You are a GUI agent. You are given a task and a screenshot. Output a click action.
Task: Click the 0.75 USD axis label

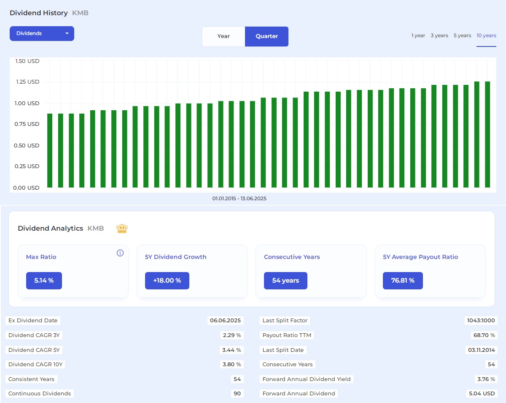tap(27, 124)
